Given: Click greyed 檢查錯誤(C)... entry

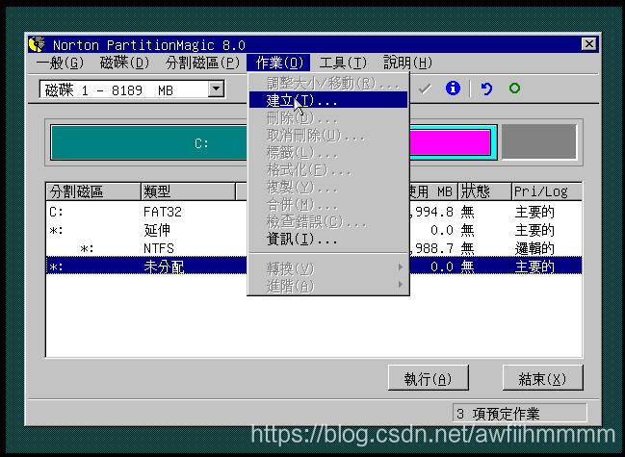Looking at the screenshot, I should click(x=328, y=221).
